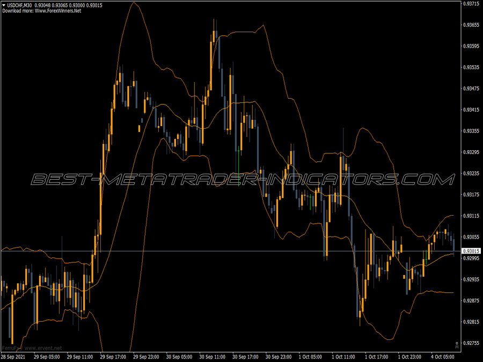Image resolution: width=483 pixels, height=362 pixels.
Task: Click the 0.93055 price scale label
Action: 471,237
